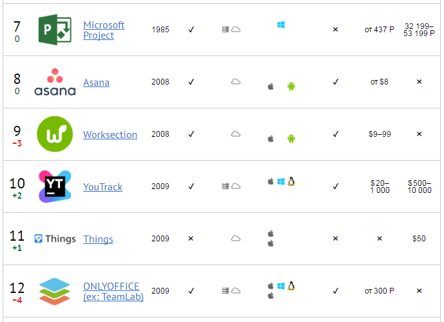The image size is (444, 322).
Task: Click the Windows icon in Microsoft Project row
Action: pyautogui.click(x=281, y=25)
